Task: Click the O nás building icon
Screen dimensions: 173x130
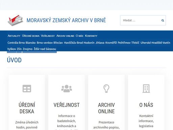Action: click(x=146, y=88)
